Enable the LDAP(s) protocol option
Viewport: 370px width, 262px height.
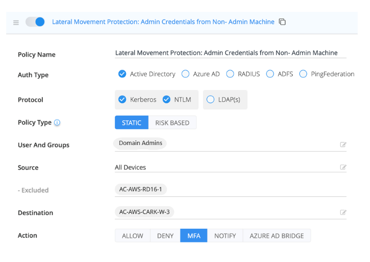[x=210, y=99]
